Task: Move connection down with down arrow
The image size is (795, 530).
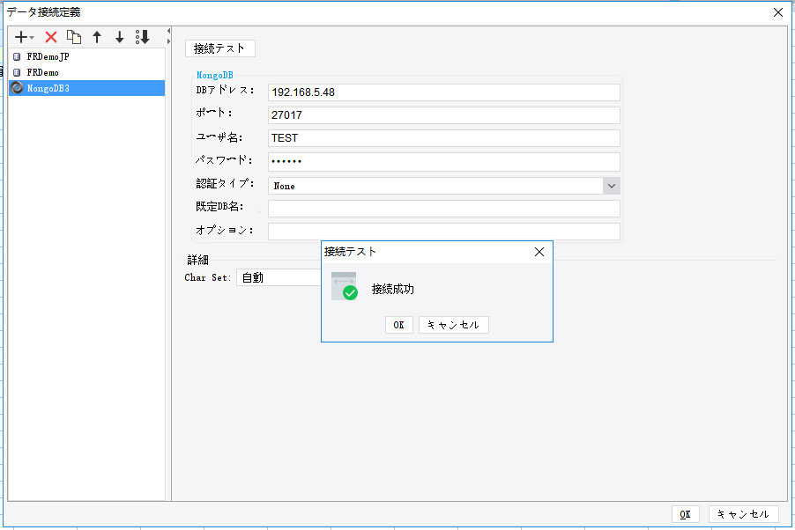Action: pos(120,37)
